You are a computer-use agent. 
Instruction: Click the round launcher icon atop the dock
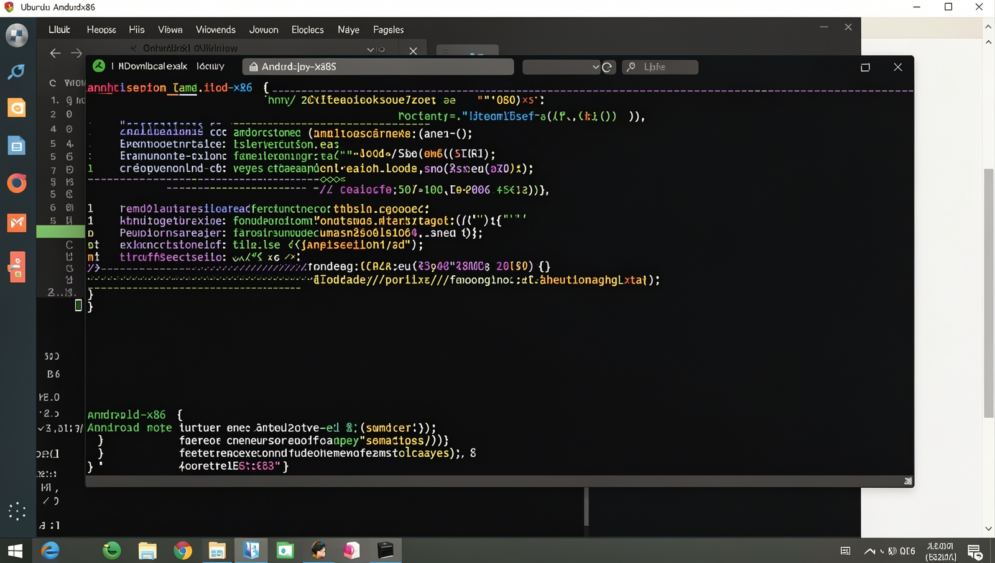17,35
